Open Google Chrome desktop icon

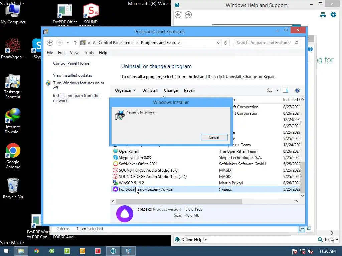point(13,156)
